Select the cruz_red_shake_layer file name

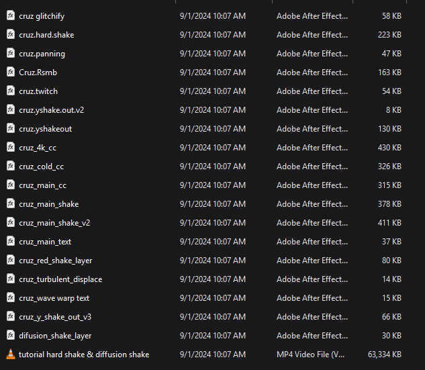click(x=55, y=260)
